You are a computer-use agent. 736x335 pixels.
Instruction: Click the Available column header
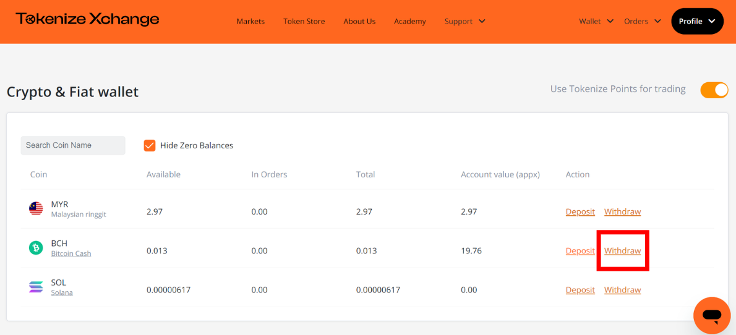tap(163, 174)
